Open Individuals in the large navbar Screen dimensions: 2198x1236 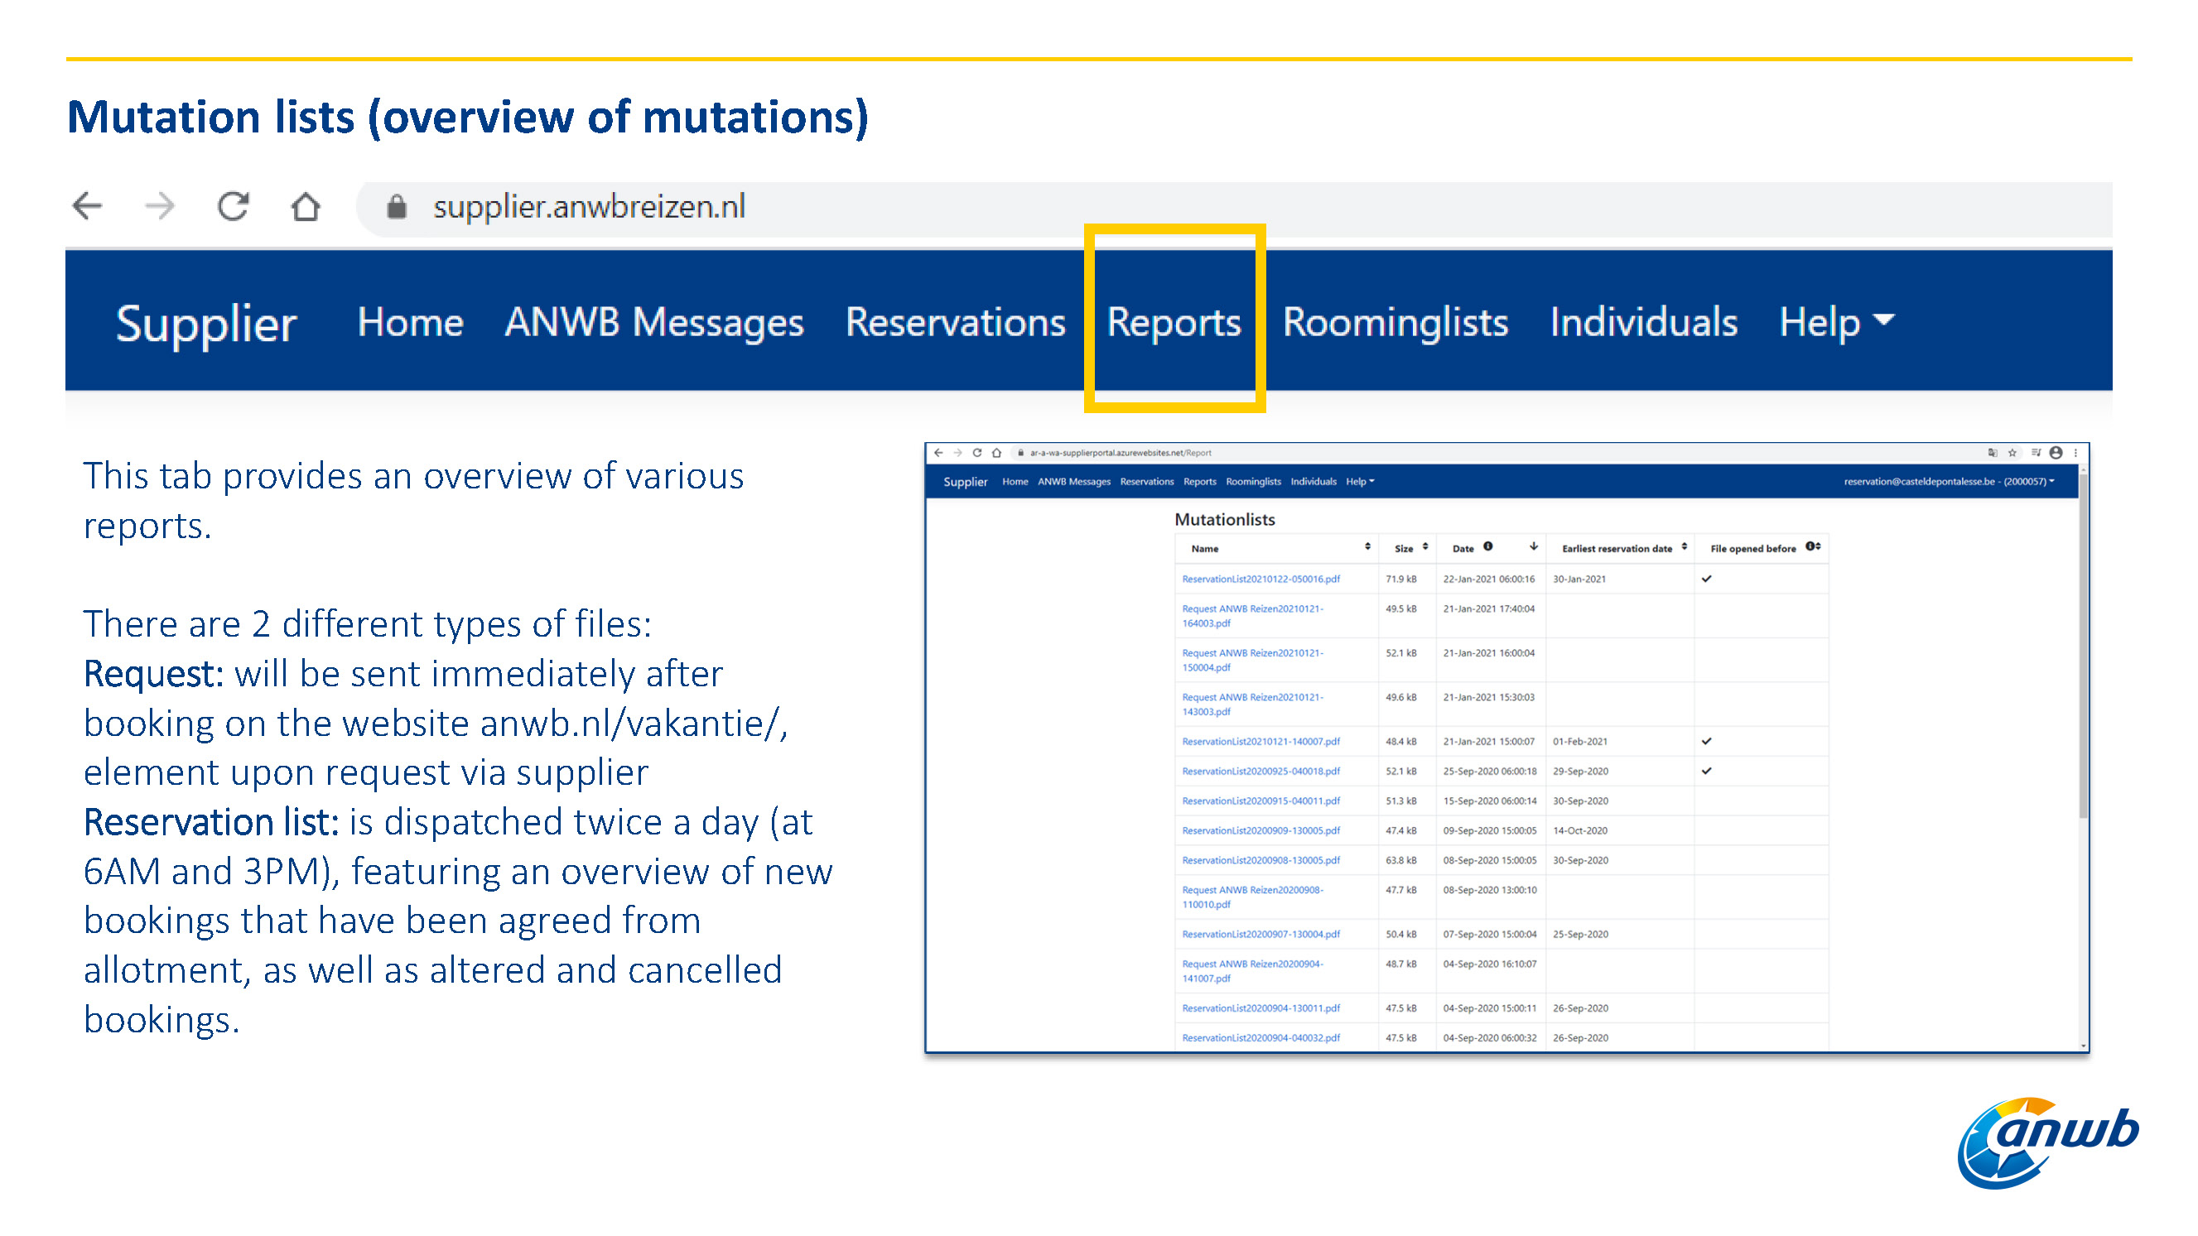[x=1643, y=322]
